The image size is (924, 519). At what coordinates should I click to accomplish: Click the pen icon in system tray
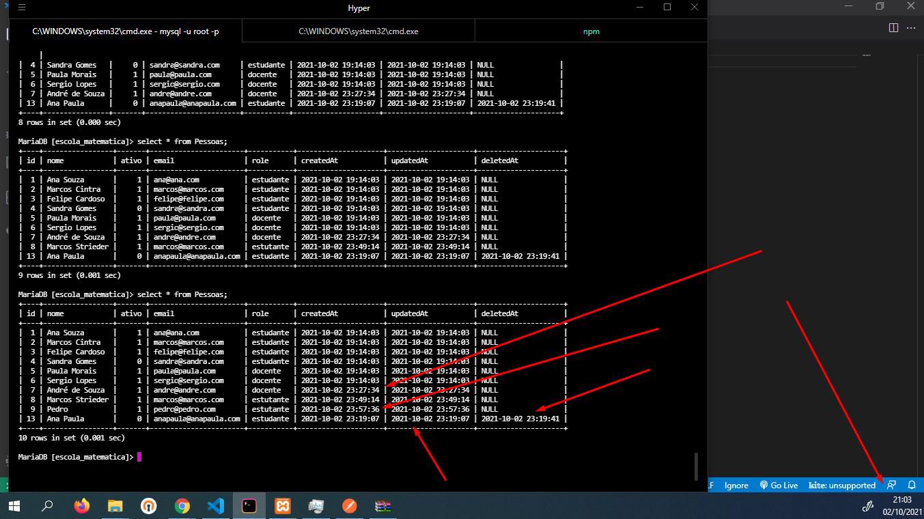tap(868, 506)
